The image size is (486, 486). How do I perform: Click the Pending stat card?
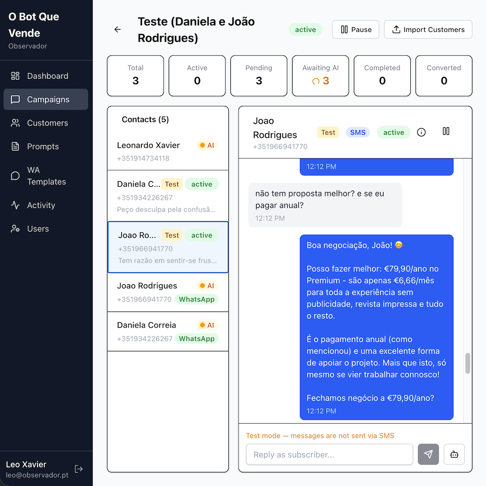pyautogui.click(x=259, y=76)
